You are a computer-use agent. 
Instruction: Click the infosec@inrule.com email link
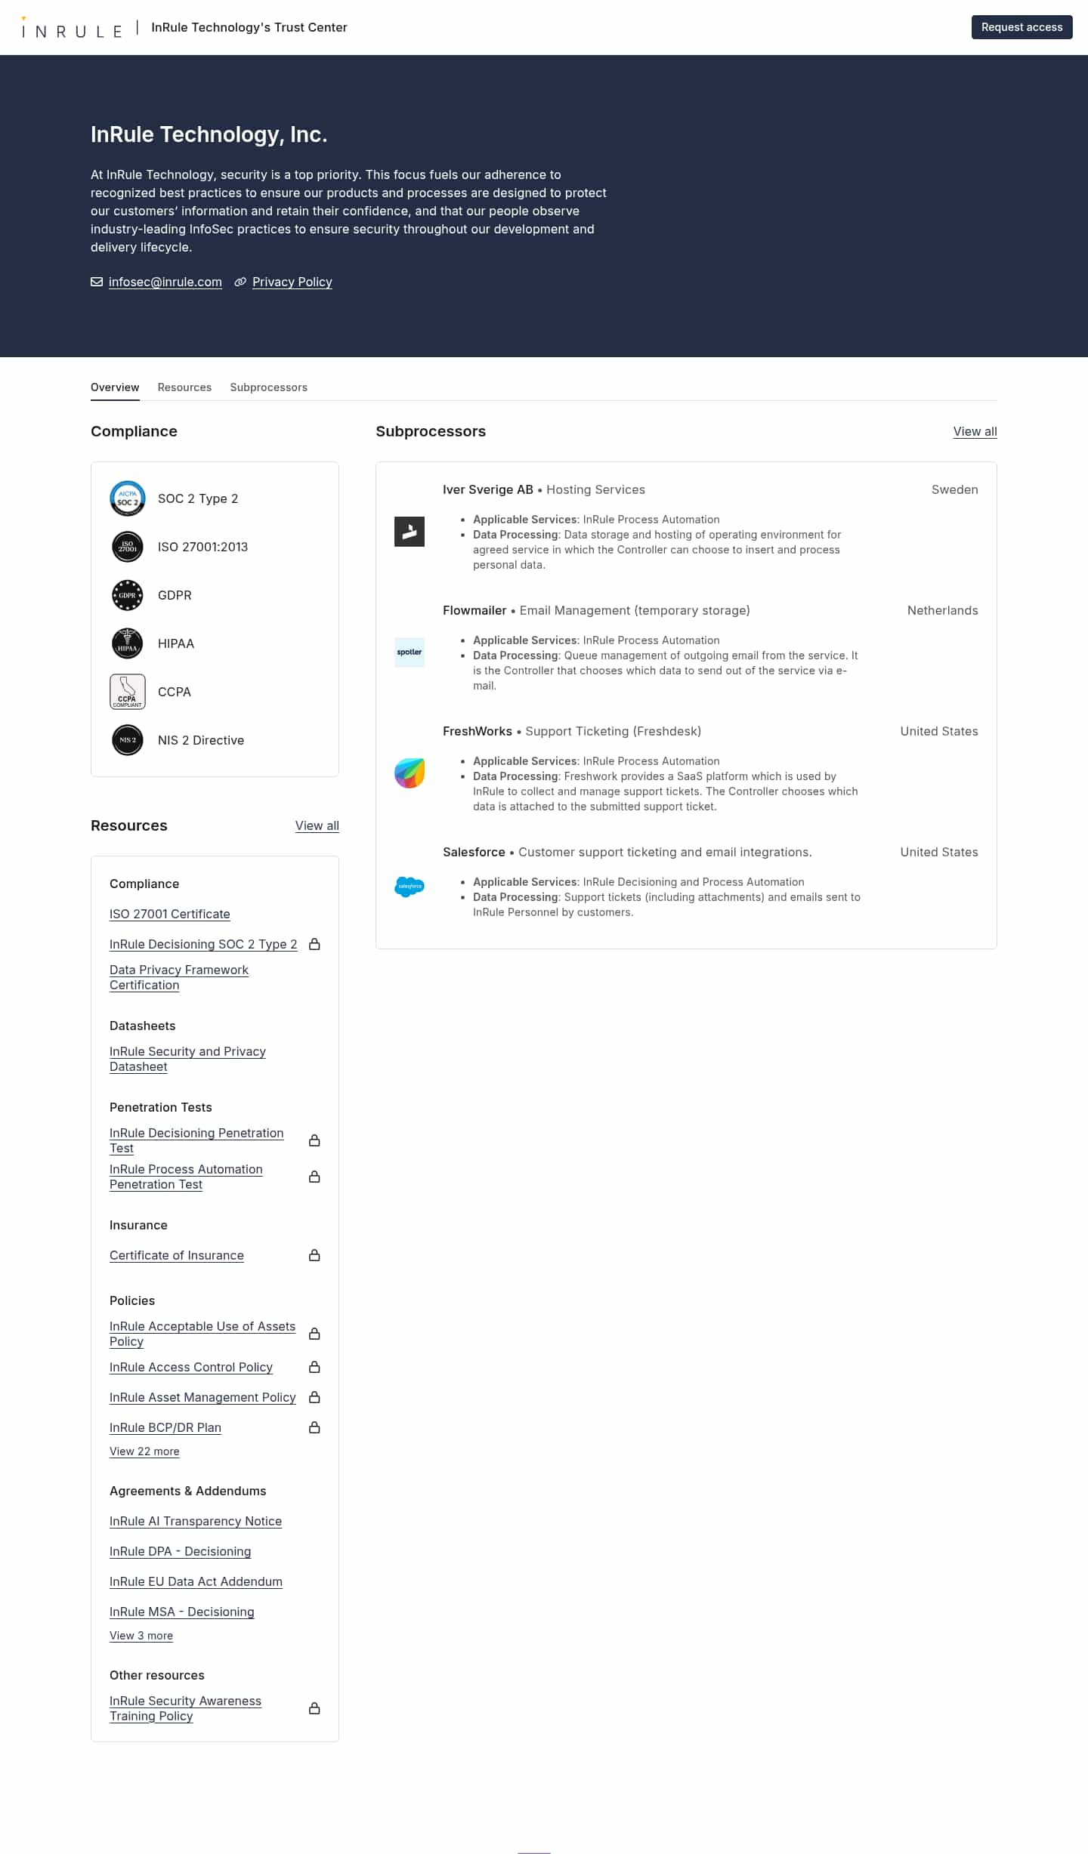[165, 282]
